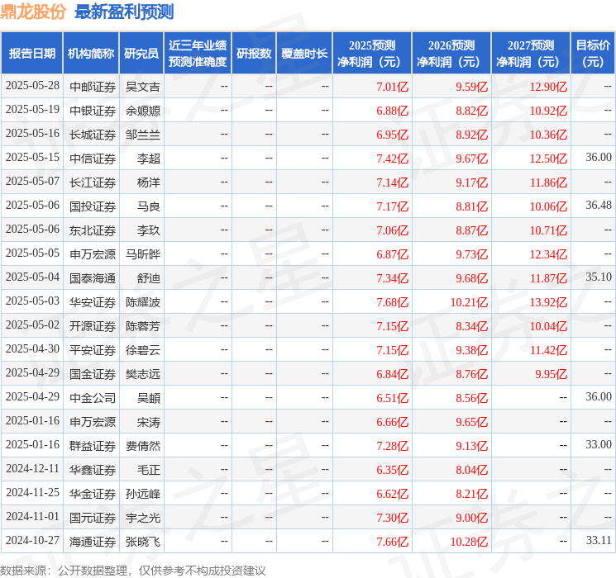Viewport: 616px width, 578px height.
Task: Click the 2026预测净利润 column header
Action: coord(451,53)
